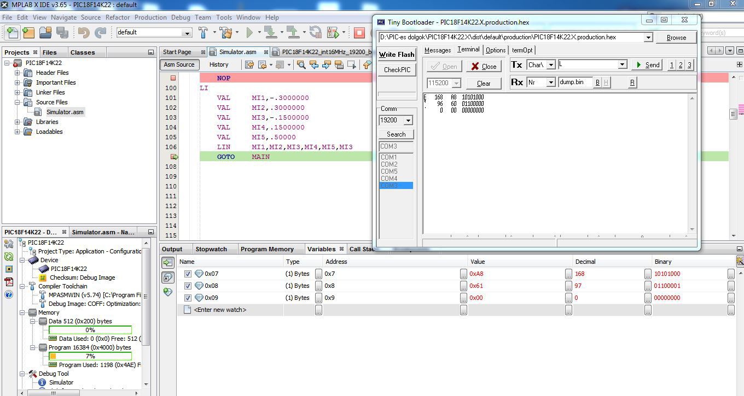Click the Send button in the Tx row
The width and height of the screenshot is (744, 396).
(x=647, y=64)
